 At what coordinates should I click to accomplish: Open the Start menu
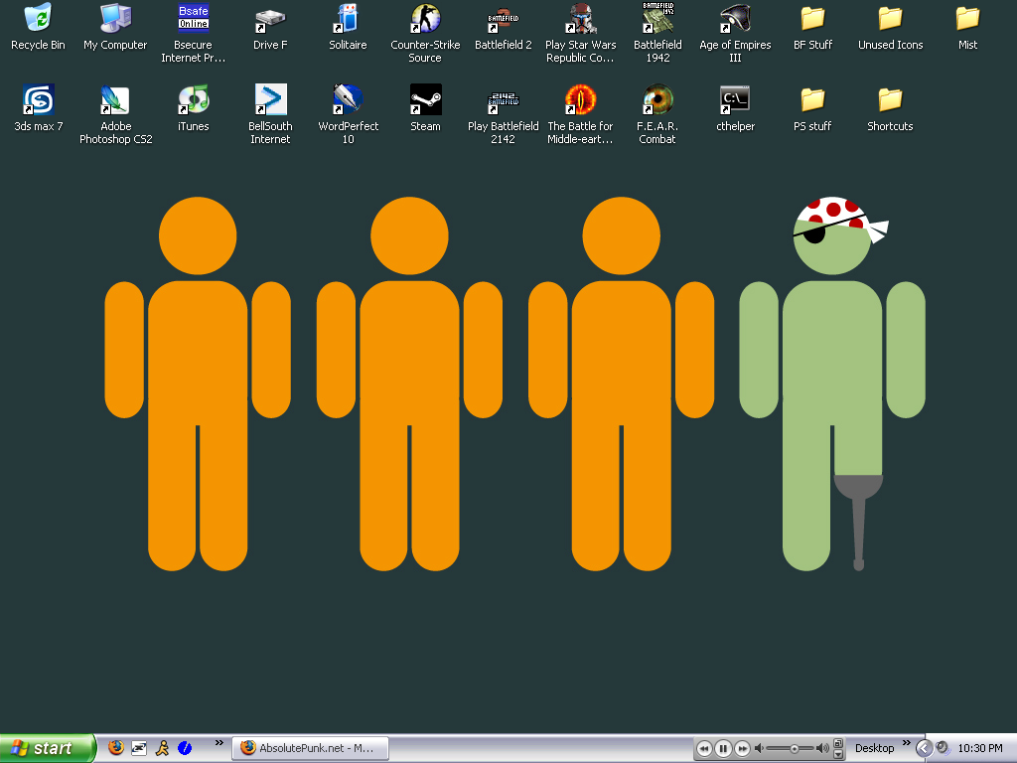pos(47,748)
